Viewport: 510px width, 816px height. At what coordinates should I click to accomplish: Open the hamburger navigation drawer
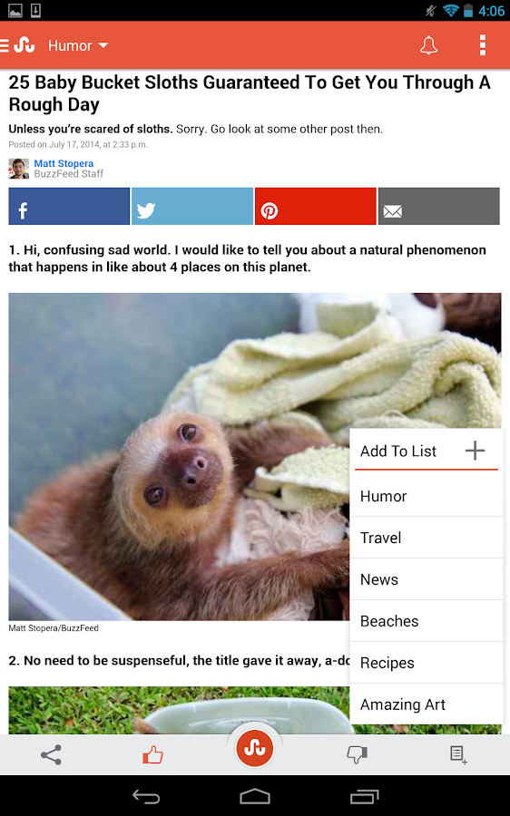tap(5, 45)
